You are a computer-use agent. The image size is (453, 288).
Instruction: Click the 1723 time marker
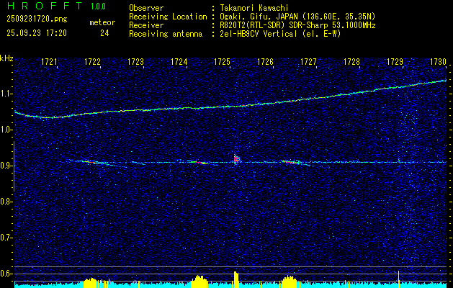point(135,63)
